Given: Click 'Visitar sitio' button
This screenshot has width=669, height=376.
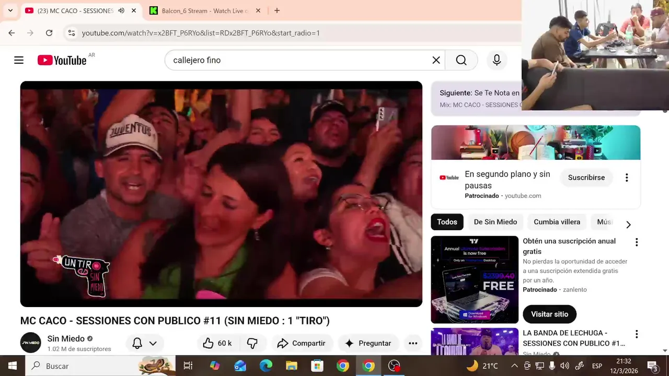Looking at the screenshot, I should (549, 314).
